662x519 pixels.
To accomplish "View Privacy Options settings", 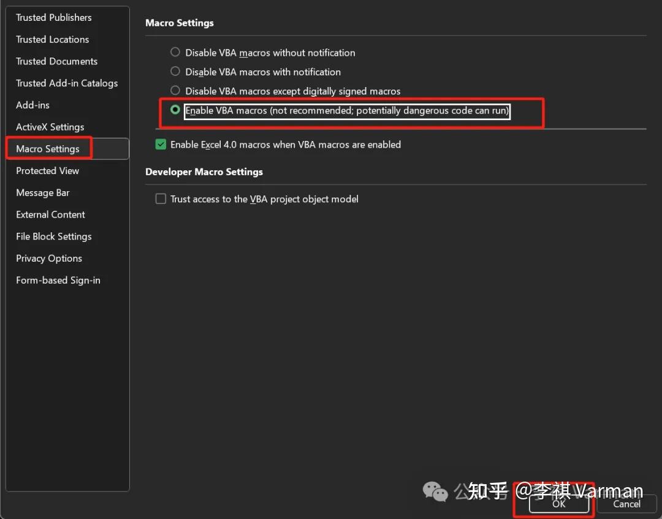I will point(49,258).
